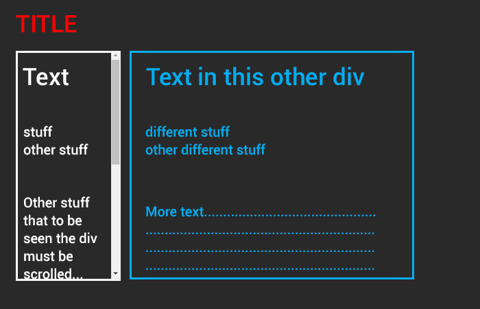Click the scrollbar down arrow
Image resolution: width=480 pixels, height=309 pixels.
115,273
